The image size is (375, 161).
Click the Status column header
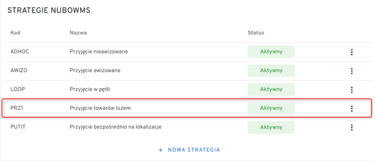(256, 33)
